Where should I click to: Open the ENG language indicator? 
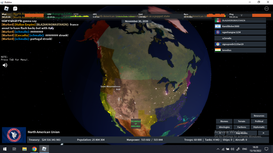(x=245, y=149)
